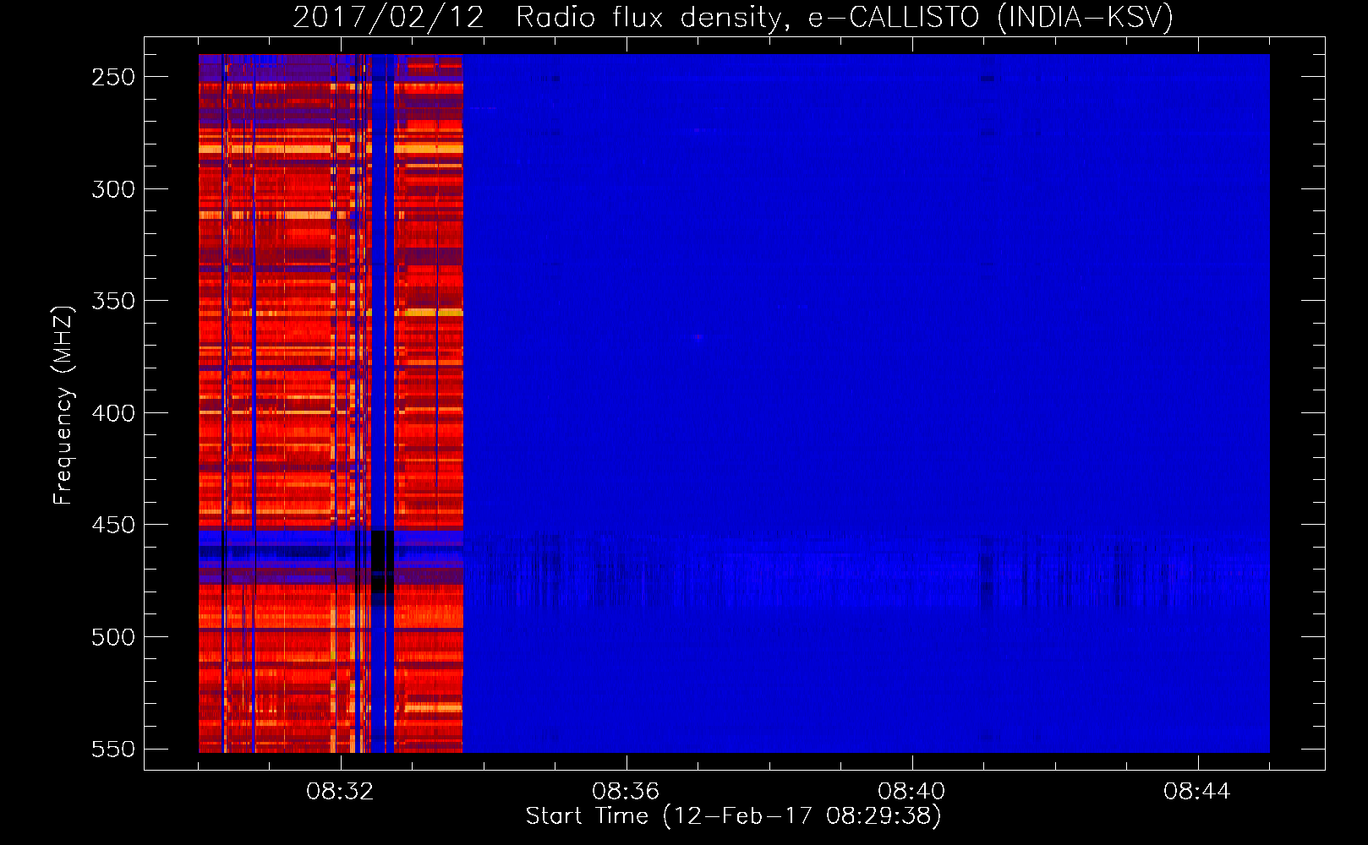Select the 300 frequency tick label
Screen dimensions: 1368x845
coord(113,189)
